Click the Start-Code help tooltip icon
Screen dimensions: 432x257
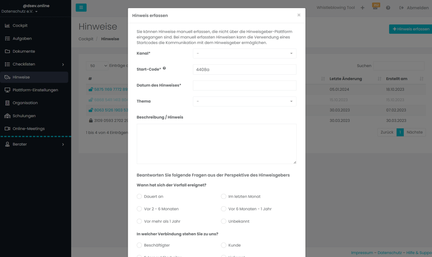coord(164,68)
